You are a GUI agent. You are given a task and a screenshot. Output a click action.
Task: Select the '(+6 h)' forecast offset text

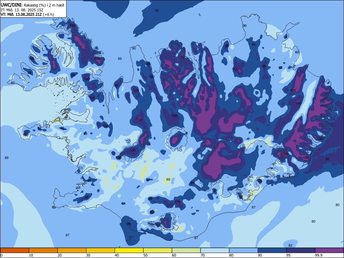49,14
